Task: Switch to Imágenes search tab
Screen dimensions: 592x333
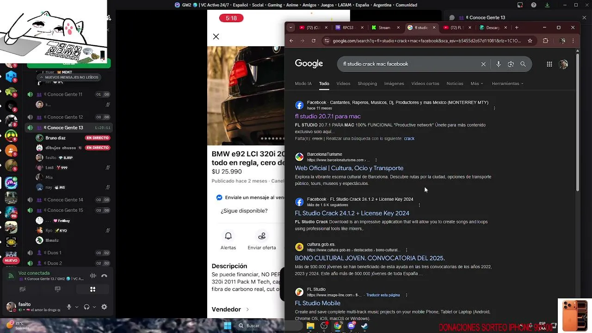Action: pyautogui.click(x=394, y=84)
